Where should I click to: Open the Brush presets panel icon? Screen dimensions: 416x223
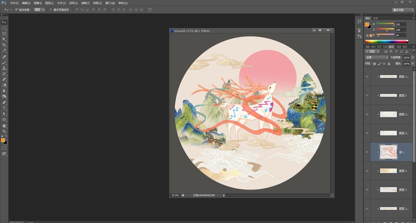tap(359, 30)
